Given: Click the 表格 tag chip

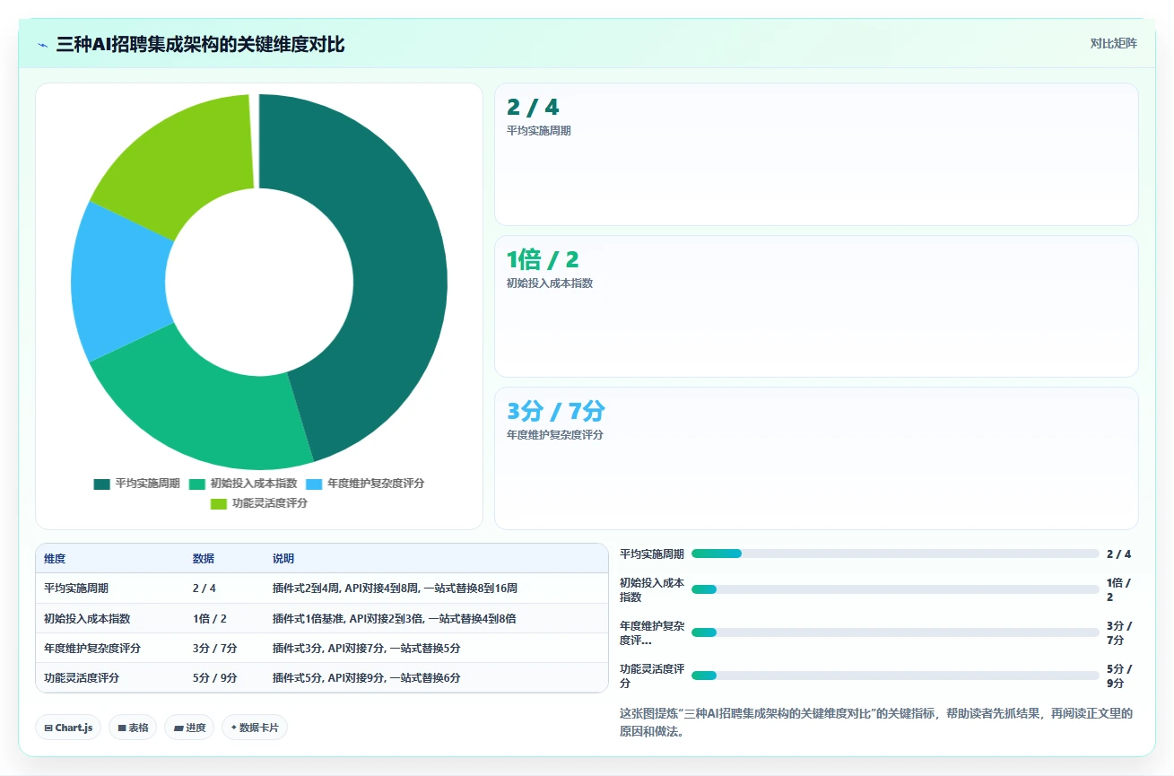Looking at the screenshot, I should (133, 728).
